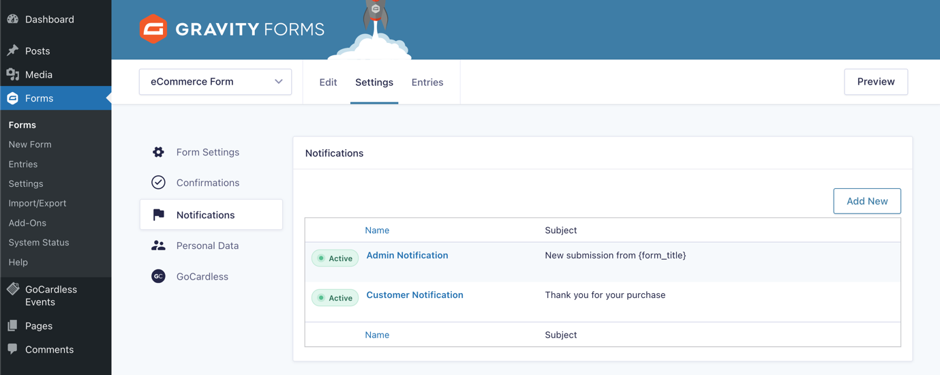Click the Forms Gravity icon in sidebar
This screenshot has width=940, height=375.
click(x=13, y=98)
